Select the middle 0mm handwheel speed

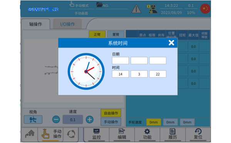170,122
